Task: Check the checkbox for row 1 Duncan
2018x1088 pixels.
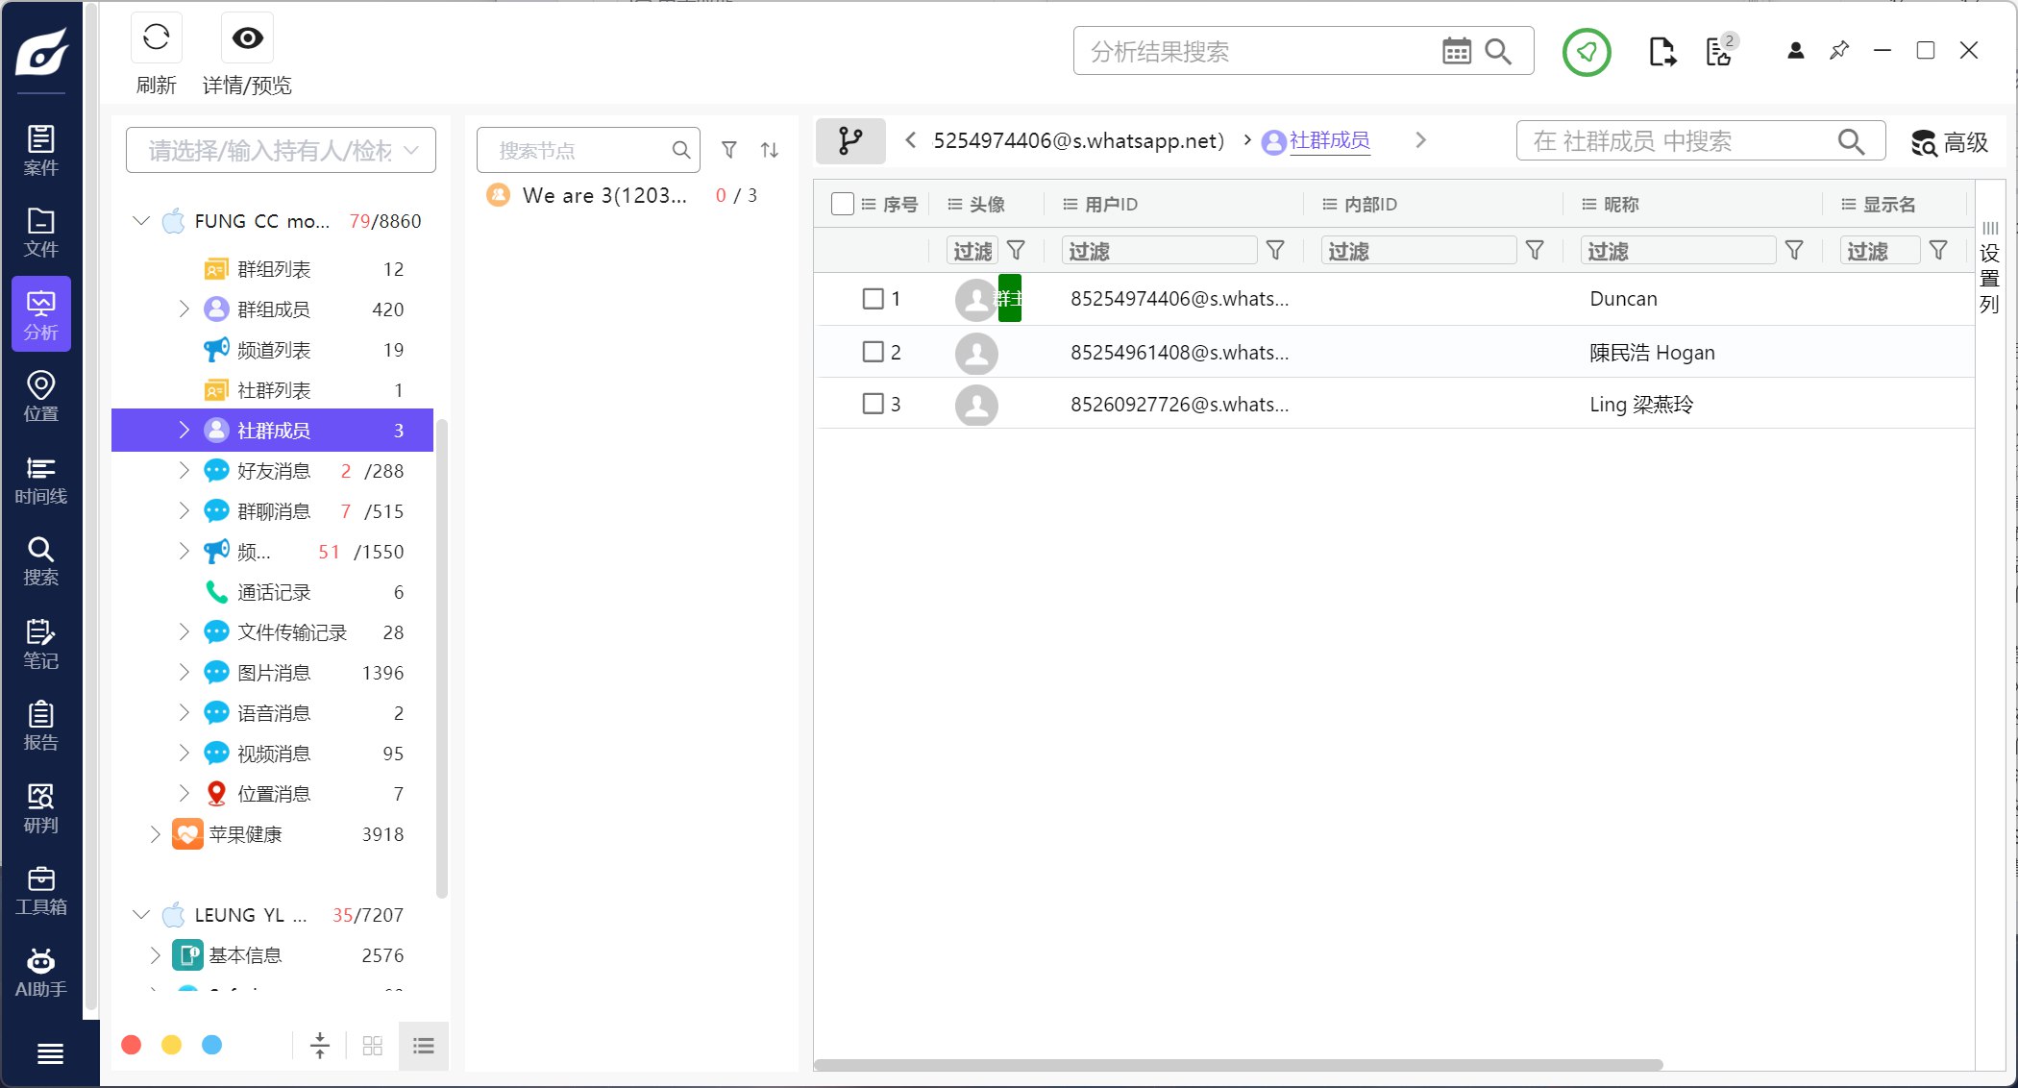Action: coord(873,299)
